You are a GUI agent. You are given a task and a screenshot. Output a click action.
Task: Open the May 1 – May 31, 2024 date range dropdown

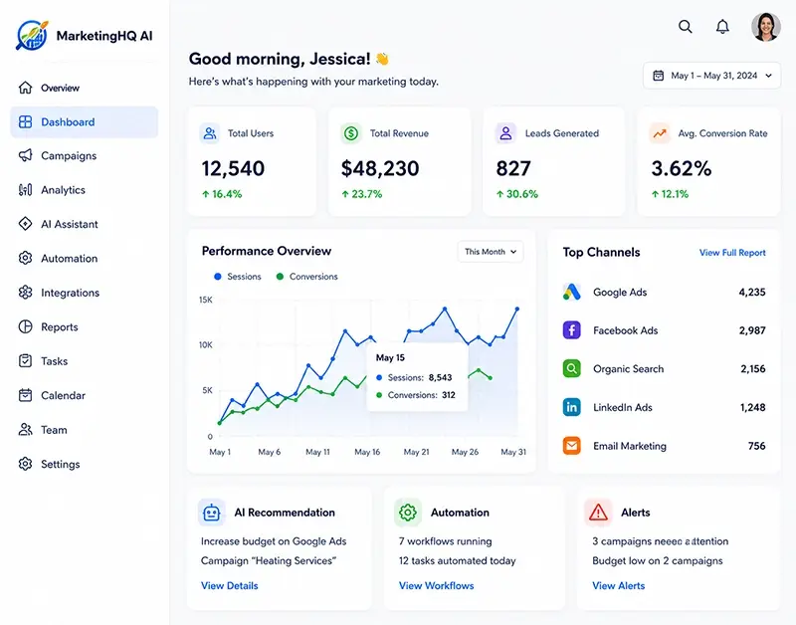[711, 76]
